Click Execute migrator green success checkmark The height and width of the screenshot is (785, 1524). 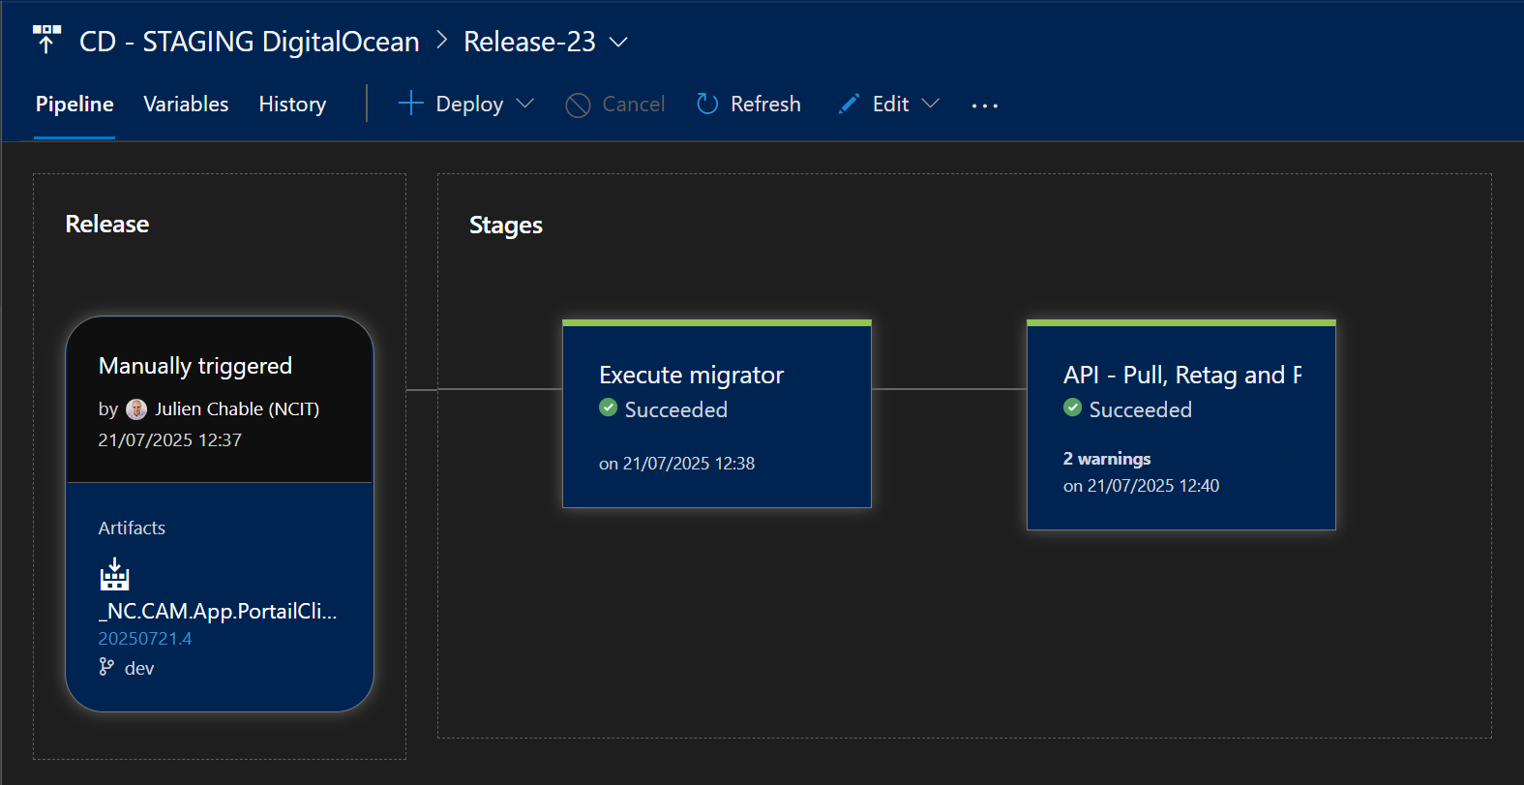(609, 408)
